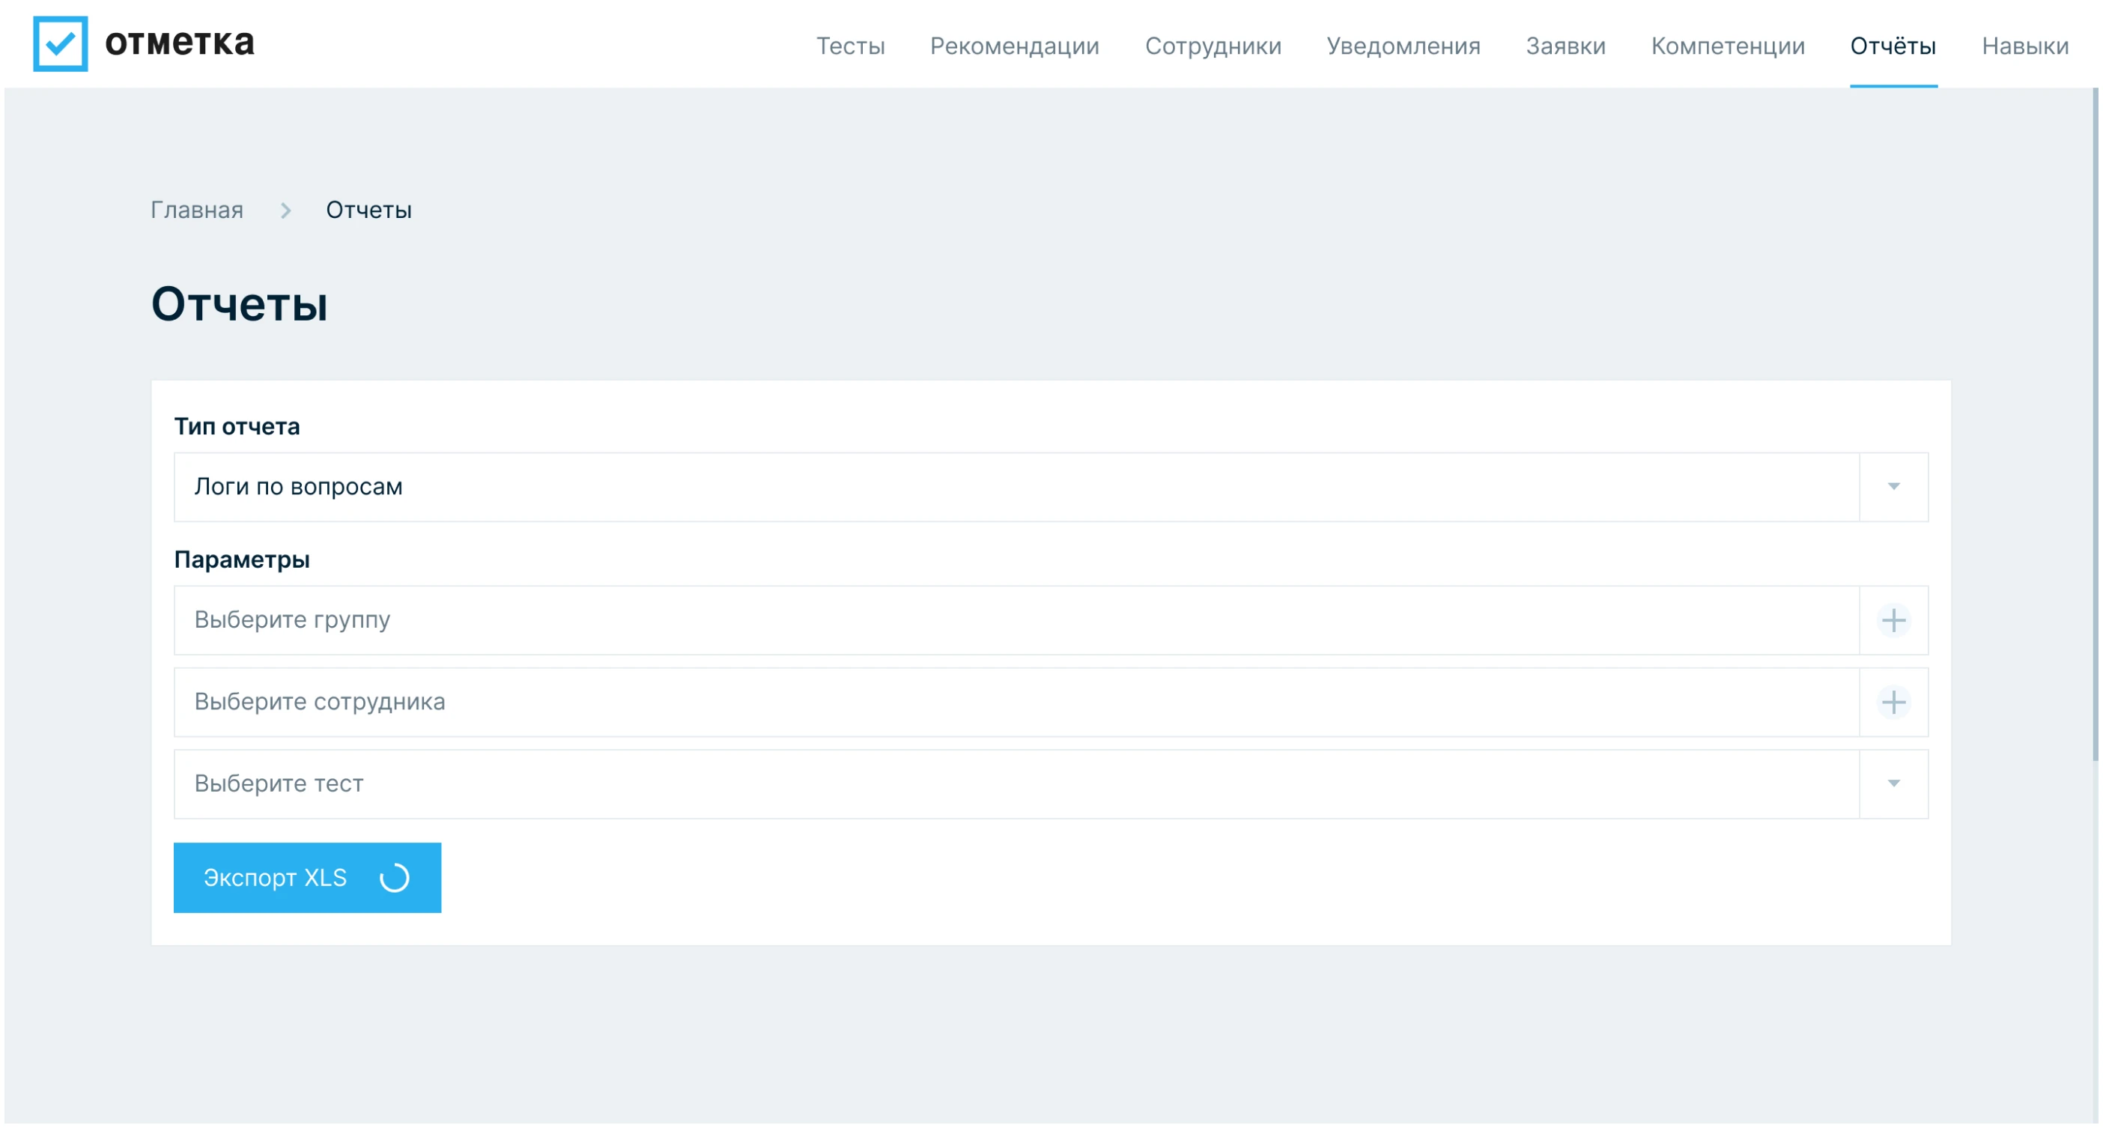This screenshot has height=1128, width=2103.
Task: Follow the Главная breadcrumb link
Action: point(197,210)
